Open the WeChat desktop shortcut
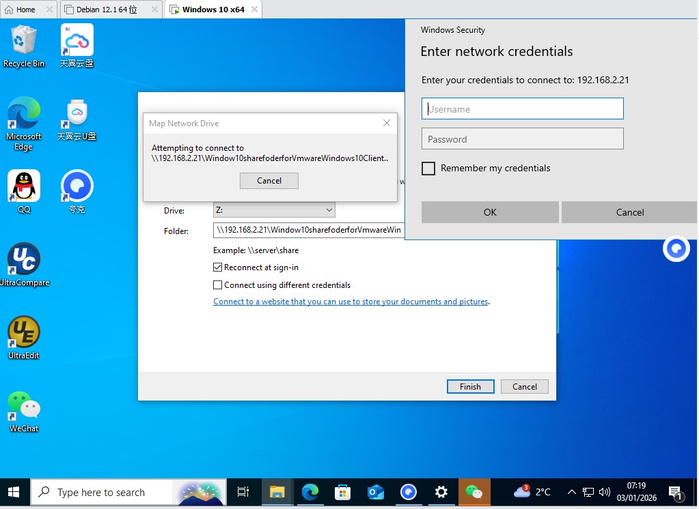This screenshot has width=699, height=509. coord(24,406)
